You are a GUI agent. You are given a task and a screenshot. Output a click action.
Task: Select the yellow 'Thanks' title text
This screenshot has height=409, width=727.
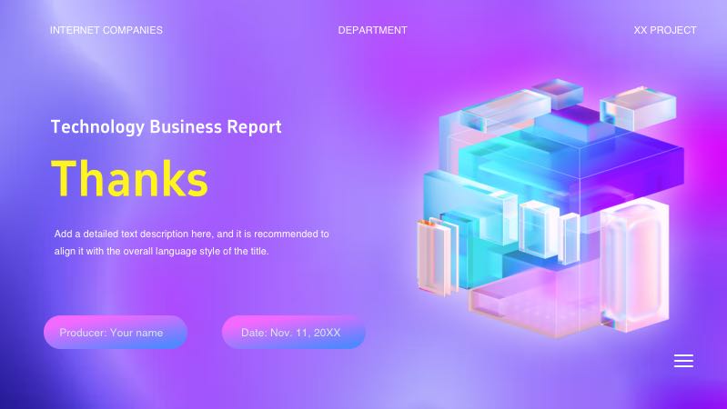[x=129, y=178]
